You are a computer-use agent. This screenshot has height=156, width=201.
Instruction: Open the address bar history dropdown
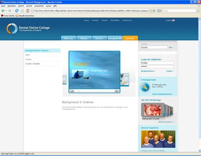[151, 11]
